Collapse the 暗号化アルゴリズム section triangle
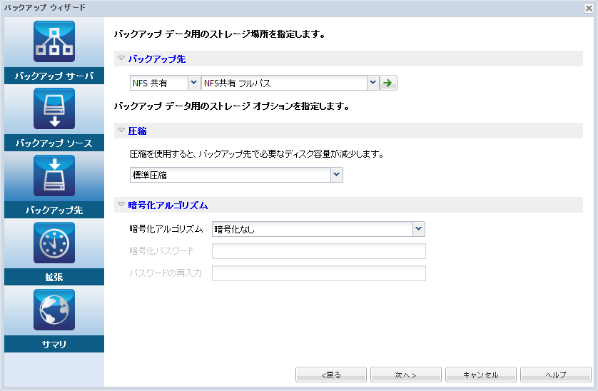This screenshot has height=391, width=598. pyautogui.click(x=121, y=205)
